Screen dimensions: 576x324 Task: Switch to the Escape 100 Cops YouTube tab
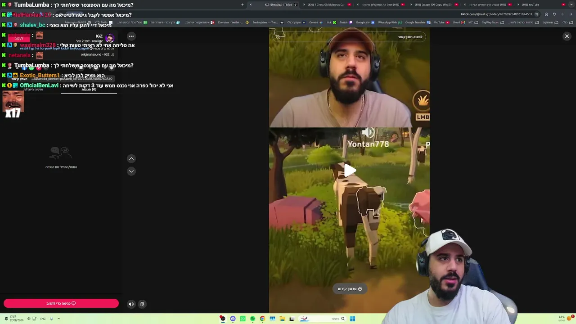[x=433, y=4]
